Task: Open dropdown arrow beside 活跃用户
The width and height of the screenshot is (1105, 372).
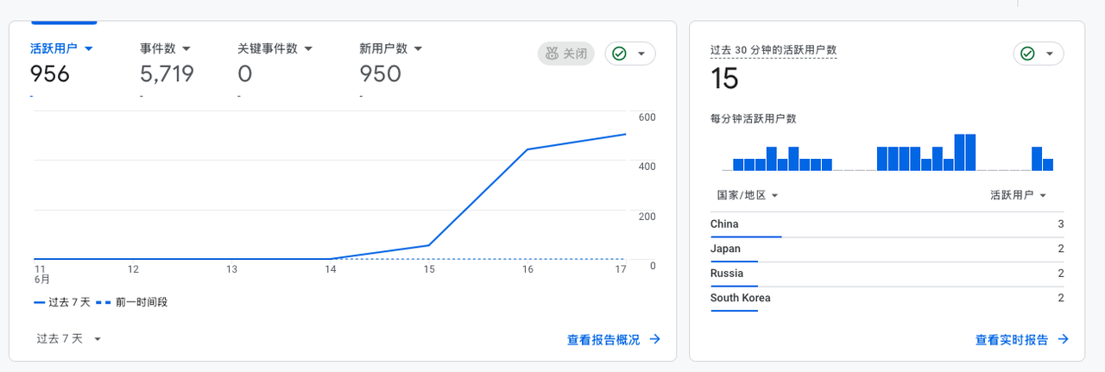Action: [88, 48]
